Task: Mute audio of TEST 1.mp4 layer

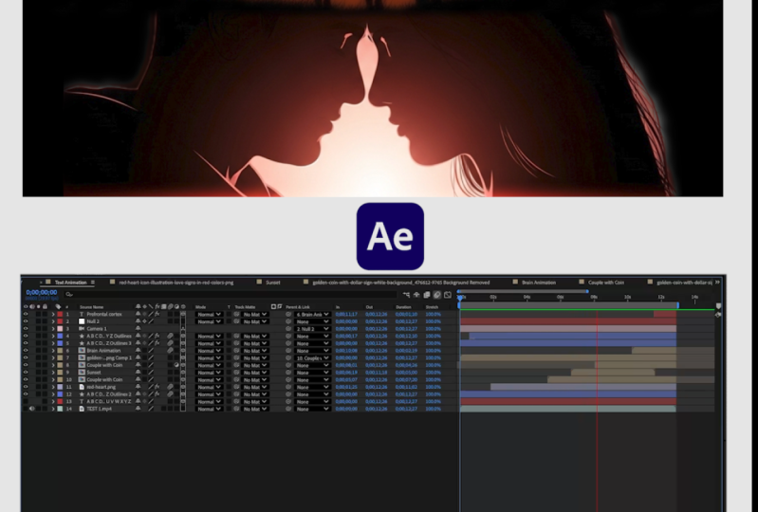Action: pyautogui.click(x=32, y=409)
